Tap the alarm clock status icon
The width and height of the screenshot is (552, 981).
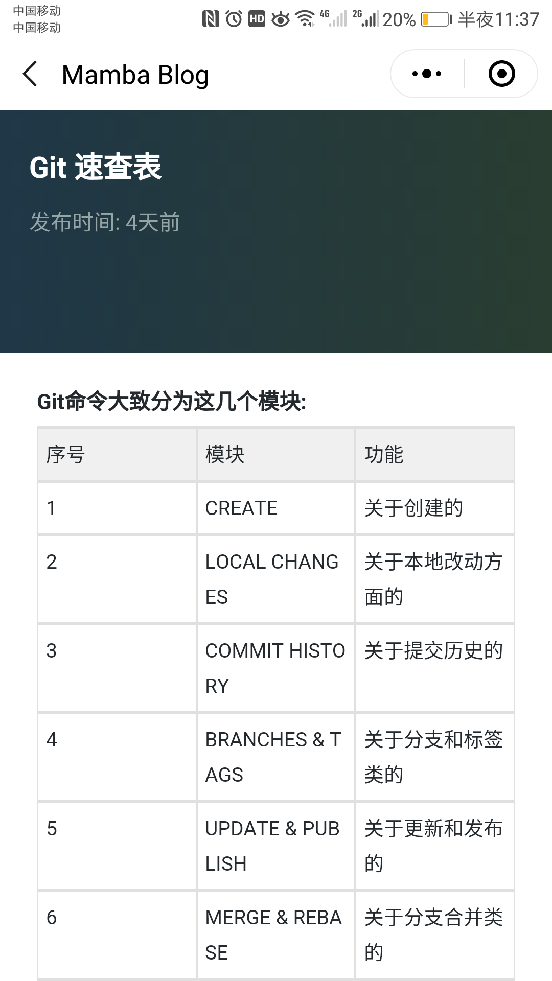point(234,19)
